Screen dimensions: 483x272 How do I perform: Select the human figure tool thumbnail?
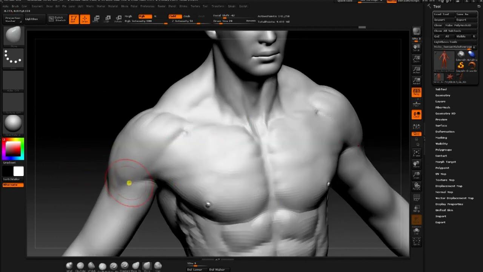coord(444,60)
